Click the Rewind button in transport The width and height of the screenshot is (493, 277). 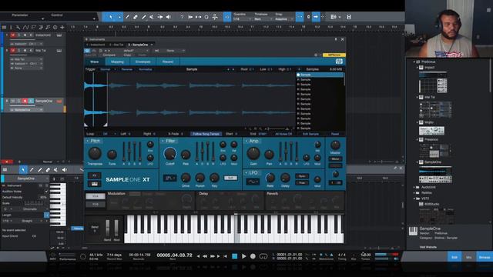(205, 256)
